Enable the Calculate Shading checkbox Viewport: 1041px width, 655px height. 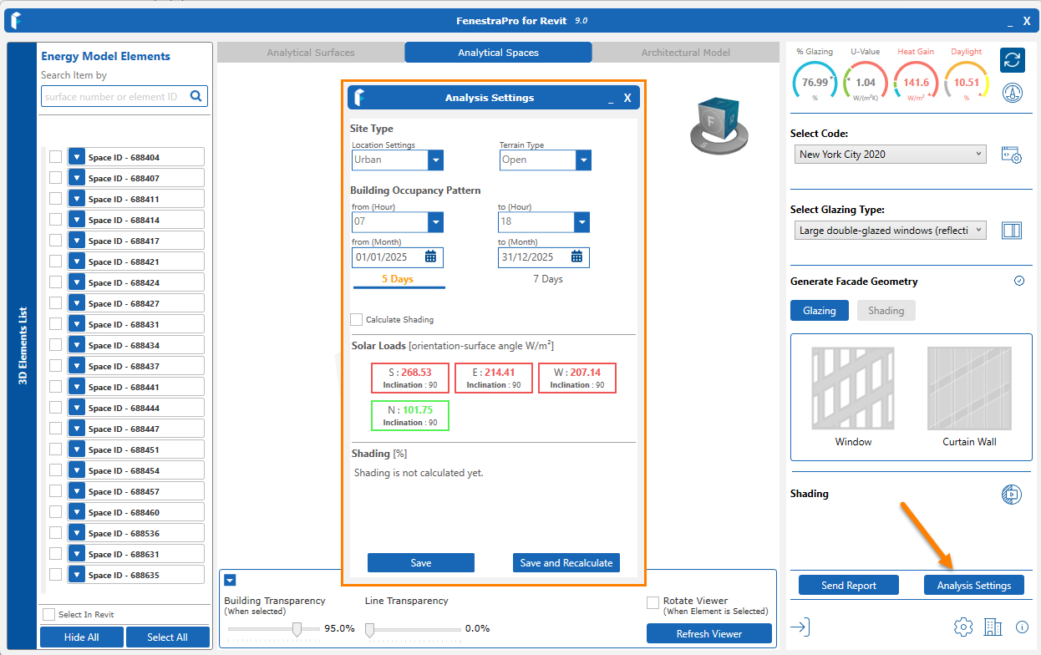[x=357, y=319]
